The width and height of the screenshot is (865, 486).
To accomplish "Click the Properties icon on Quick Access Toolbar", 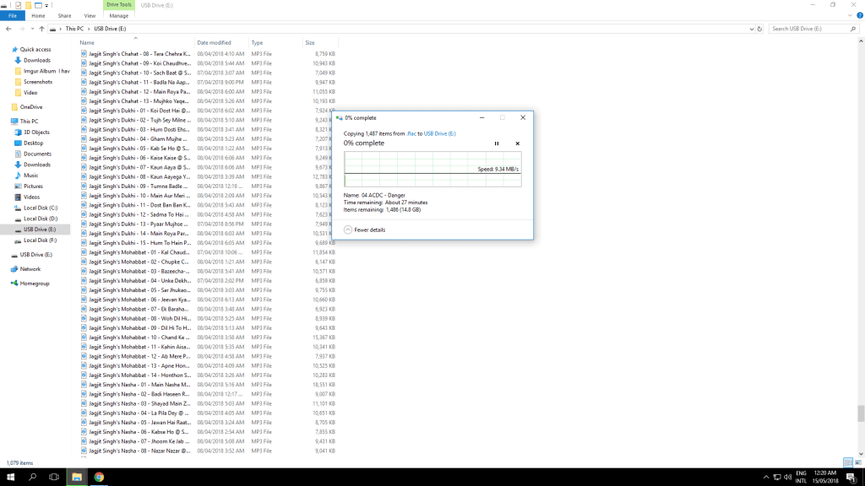I will pyautogui.click(x=18, y=6).
